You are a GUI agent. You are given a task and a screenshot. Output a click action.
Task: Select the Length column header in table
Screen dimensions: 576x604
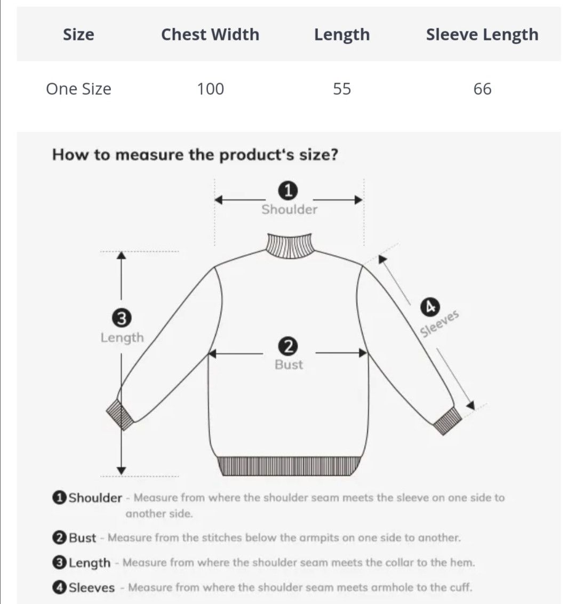click(x=342, y=35)
